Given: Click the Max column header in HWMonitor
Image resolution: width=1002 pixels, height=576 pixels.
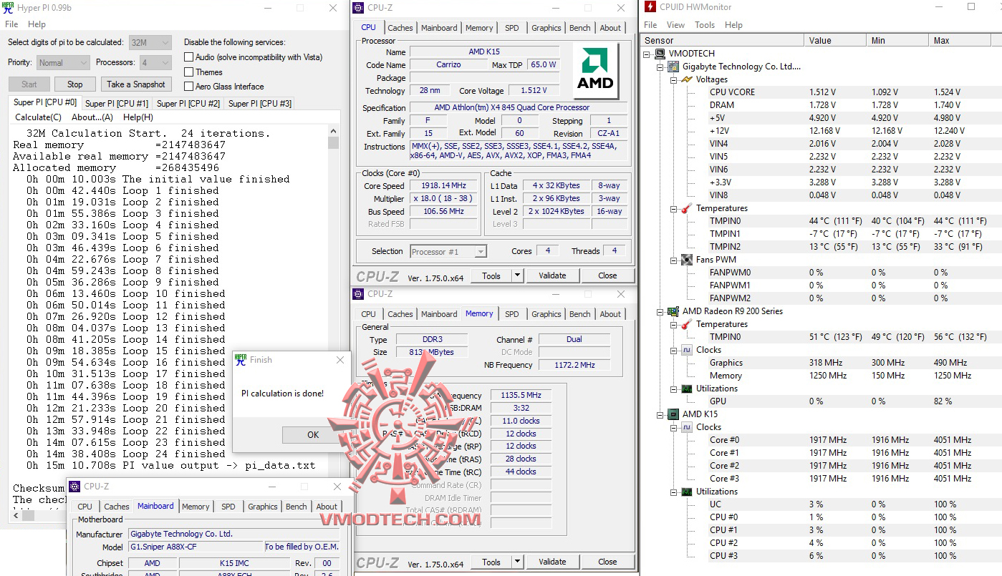Looking at the screenshot, I should [960, 41].
